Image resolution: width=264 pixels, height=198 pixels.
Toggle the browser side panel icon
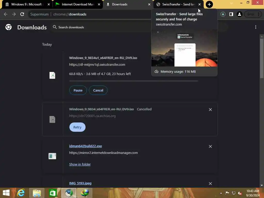click(x=231, y=14)
